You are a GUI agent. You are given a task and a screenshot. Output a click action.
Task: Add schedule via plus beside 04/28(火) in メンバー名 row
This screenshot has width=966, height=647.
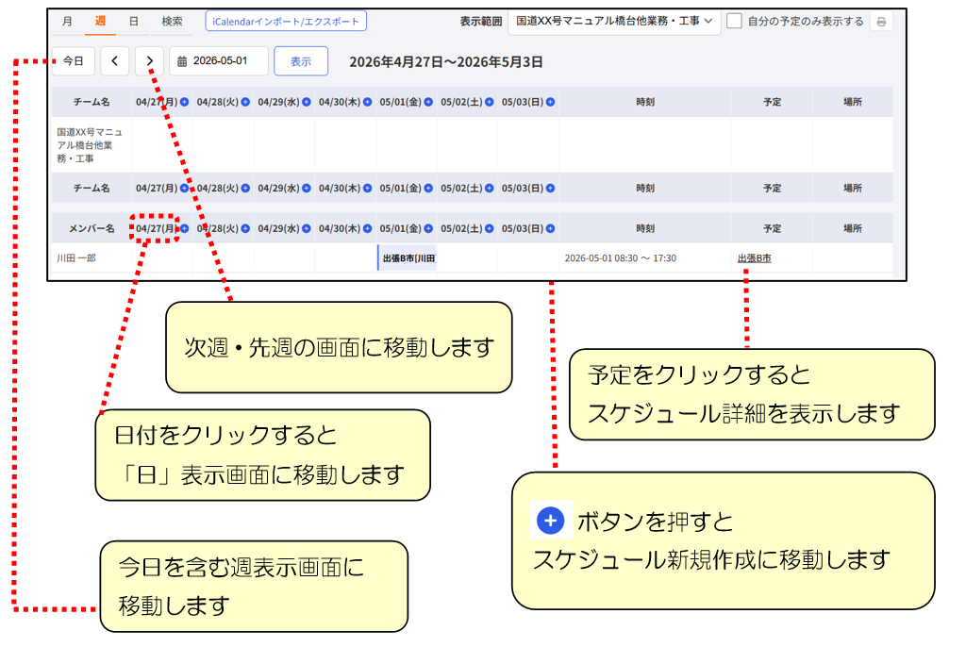[x=245, y=228]
